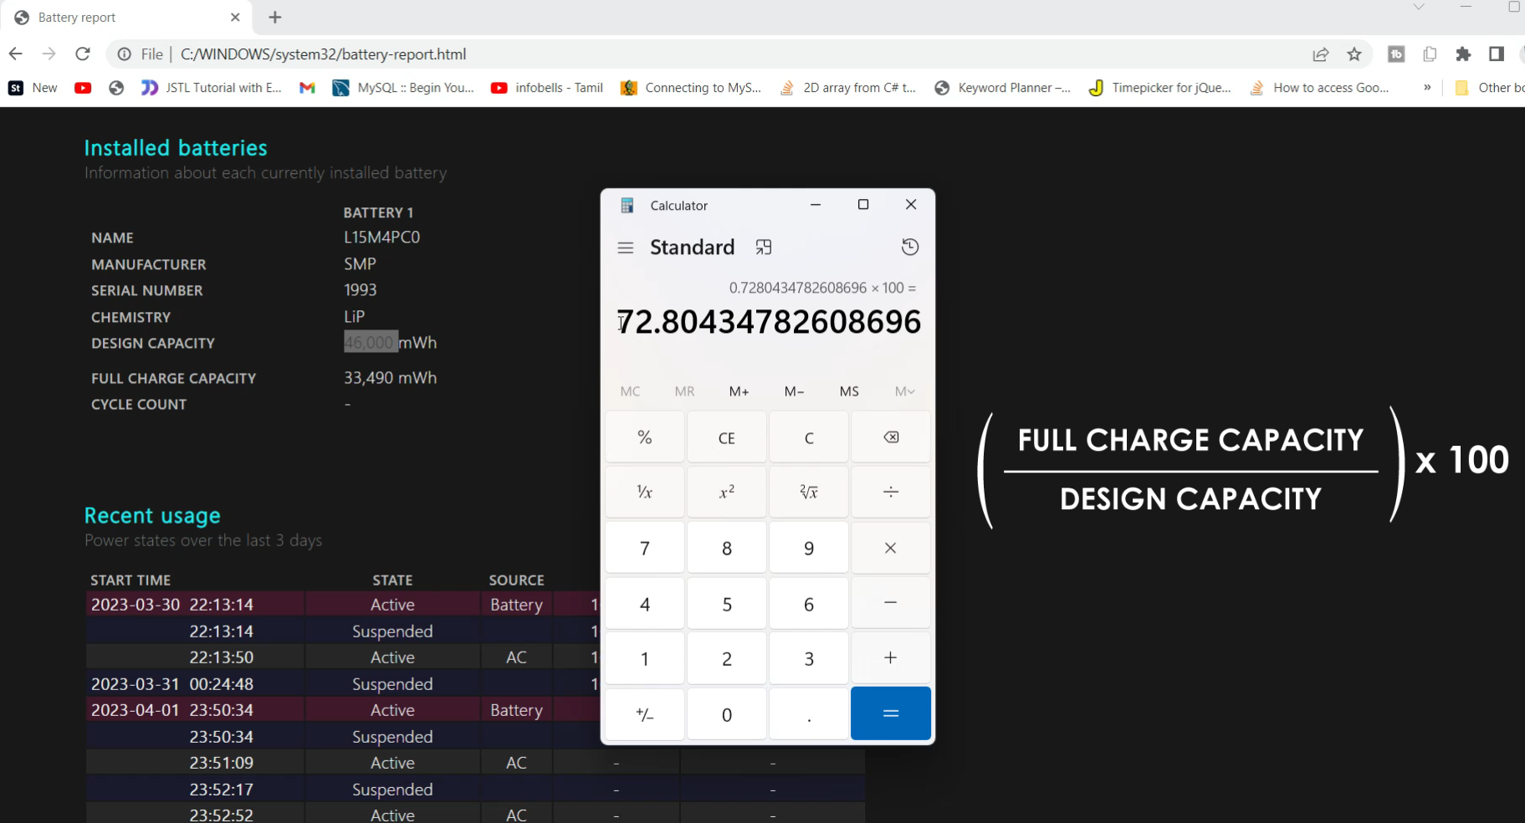
Task: Open the Chrome extensions puzzle icon
Action: (1462, 54)
